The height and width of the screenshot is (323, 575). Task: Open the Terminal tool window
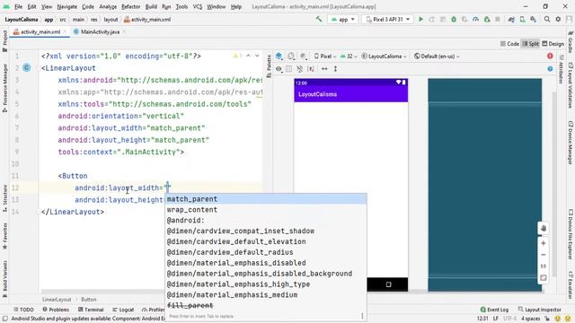tap(91, 310)
